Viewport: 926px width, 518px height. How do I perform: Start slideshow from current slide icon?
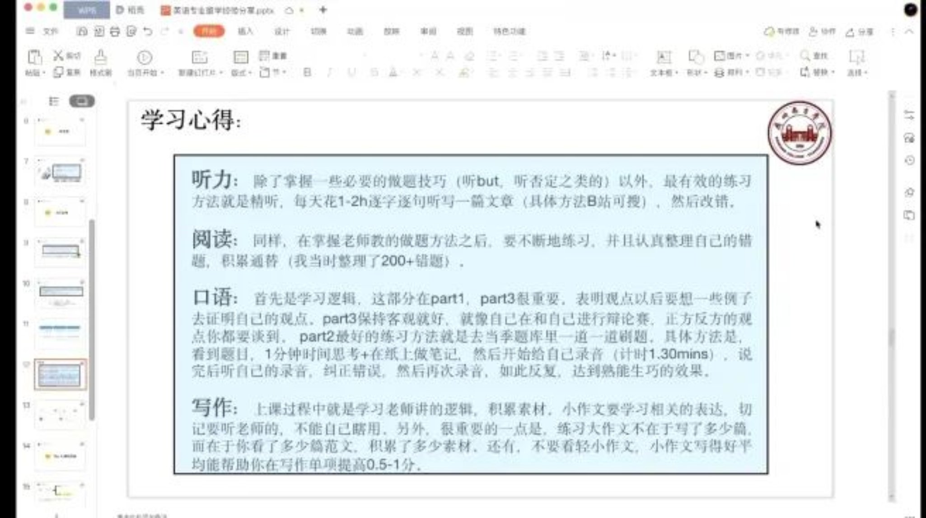[145, 58]
